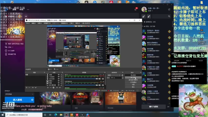Open OBS 工具(T) menu

[x=72, y=23]
